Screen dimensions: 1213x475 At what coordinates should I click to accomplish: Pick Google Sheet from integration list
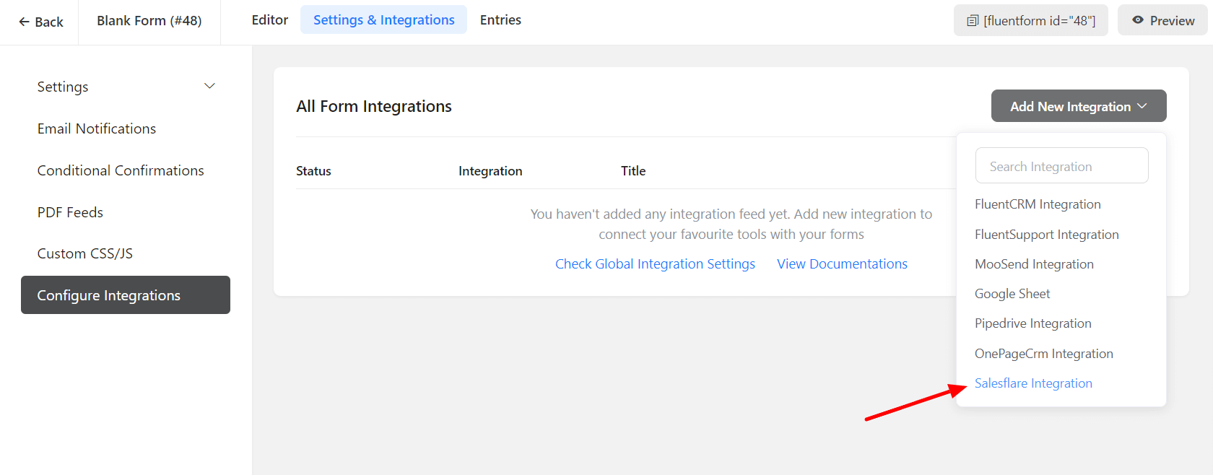coord(1012,294)
